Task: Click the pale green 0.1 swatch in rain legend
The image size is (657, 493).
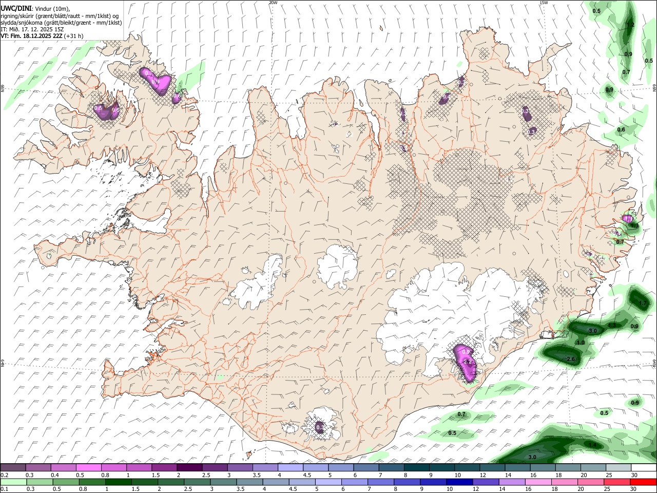Action: [13, 482]
